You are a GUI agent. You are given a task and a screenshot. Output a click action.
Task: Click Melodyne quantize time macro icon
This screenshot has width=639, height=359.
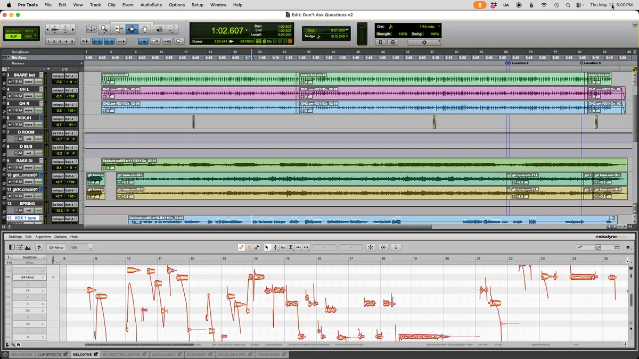tap(383, 247)
